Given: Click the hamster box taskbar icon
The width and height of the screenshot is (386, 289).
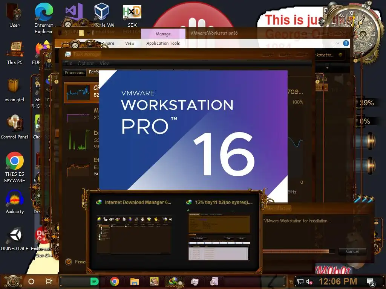Looking at the screenshot, I should pyautogui.click(x=154, y=281).
